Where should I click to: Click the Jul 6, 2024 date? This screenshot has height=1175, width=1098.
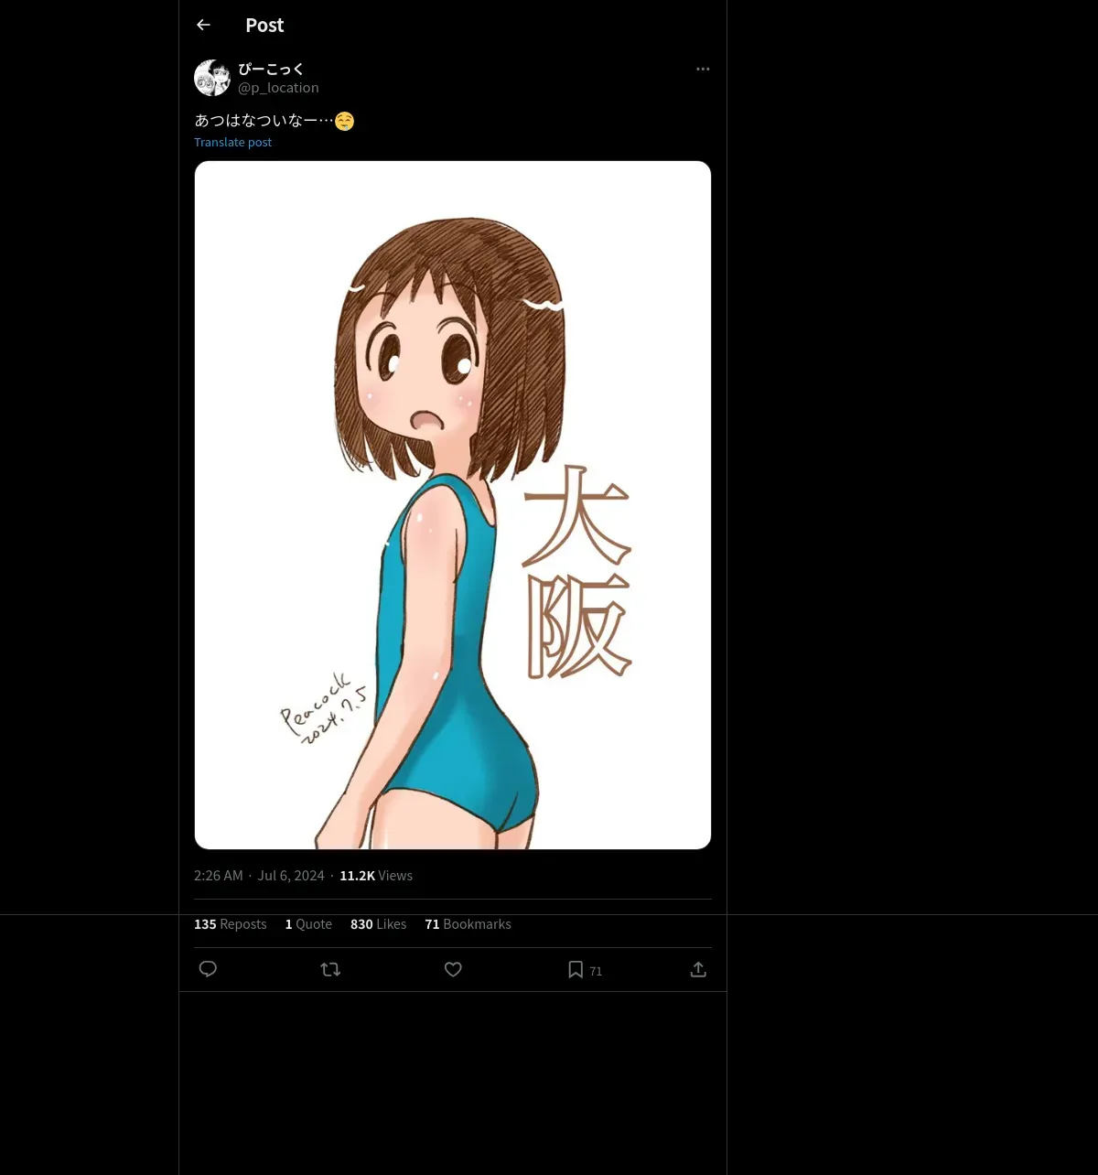click(x=291, y=876)
